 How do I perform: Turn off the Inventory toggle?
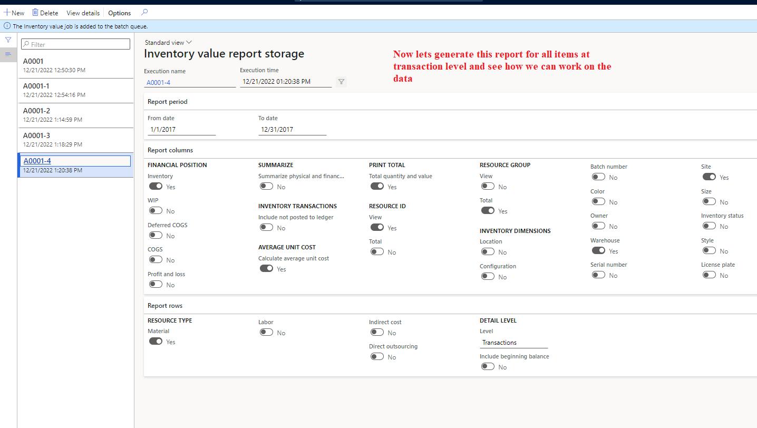click(x=156, y=186)
